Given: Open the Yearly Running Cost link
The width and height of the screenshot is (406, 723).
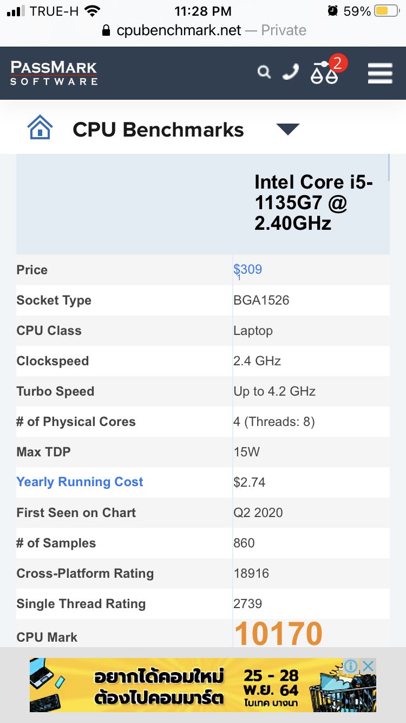Looking at the screenshot, I should [80, 482].
